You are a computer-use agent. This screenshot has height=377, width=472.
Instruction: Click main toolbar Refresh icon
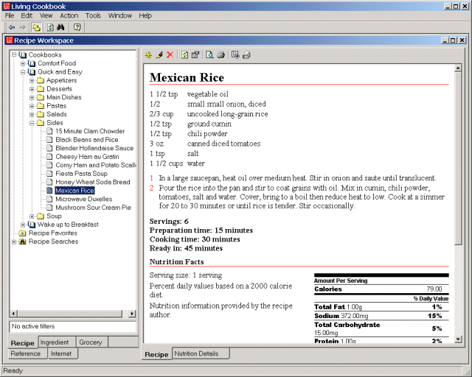pos(50,28)
